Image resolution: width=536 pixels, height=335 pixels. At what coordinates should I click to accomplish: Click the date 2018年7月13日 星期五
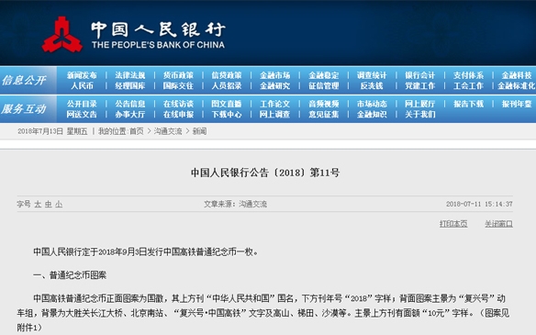click(x=52, y=131)
